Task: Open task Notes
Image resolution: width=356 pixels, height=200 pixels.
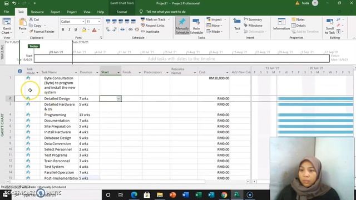Action: tap(298, 19)
